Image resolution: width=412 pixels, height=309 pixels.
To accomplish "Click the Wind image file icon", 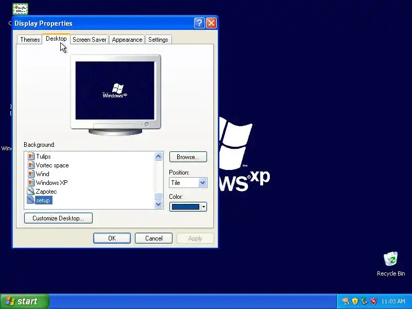I will 31,174.
